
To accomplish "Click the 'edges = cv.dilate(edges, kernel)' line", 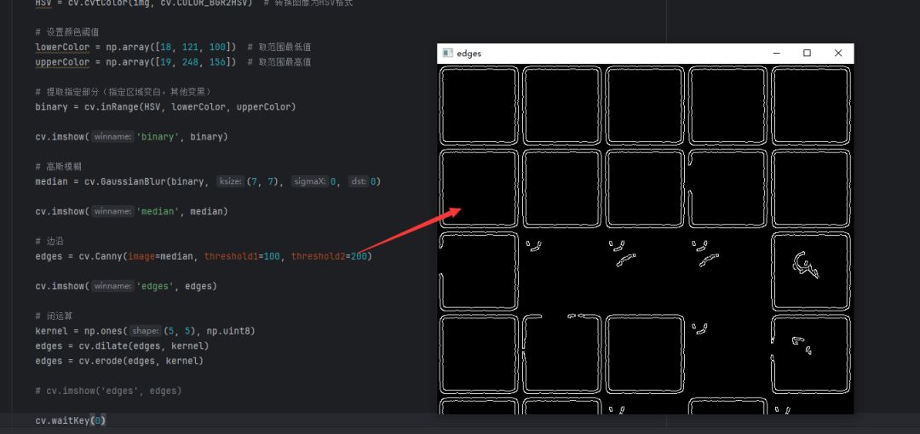I will (x=122, y=346).
